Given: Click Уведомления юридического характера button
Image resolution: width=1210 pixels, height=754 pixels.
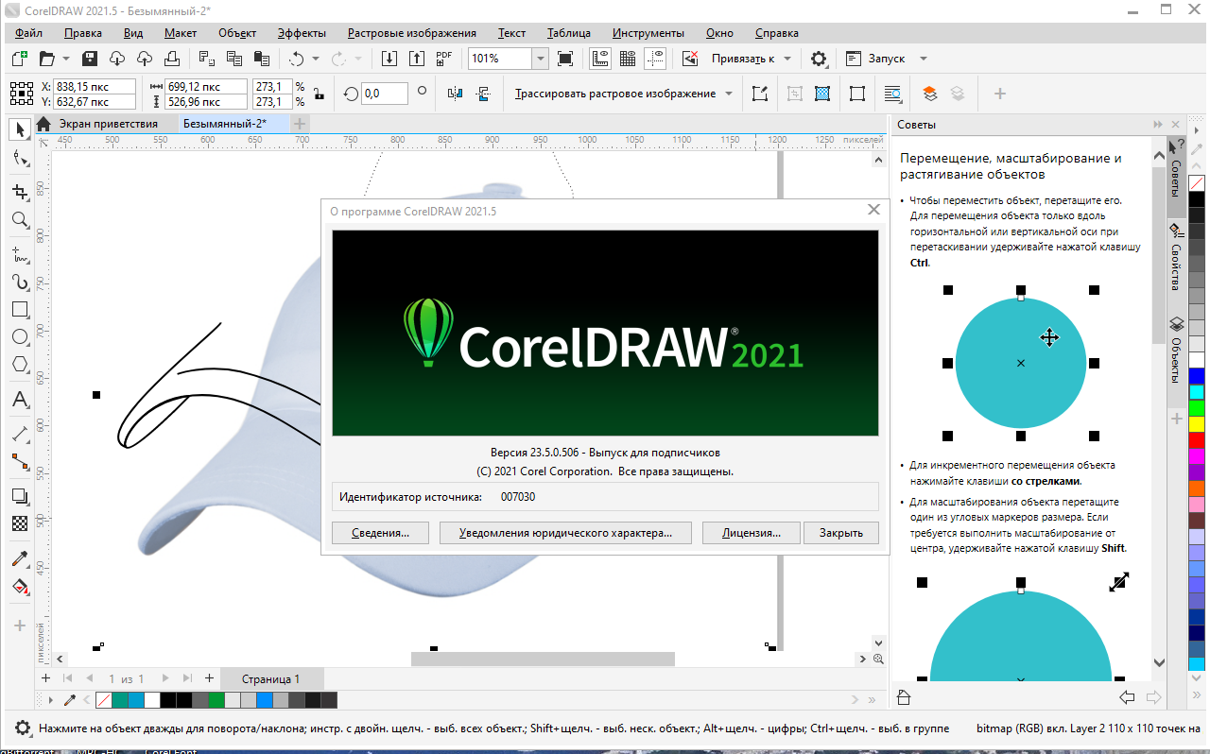Looking at the screenshot, I should point(565,533).
